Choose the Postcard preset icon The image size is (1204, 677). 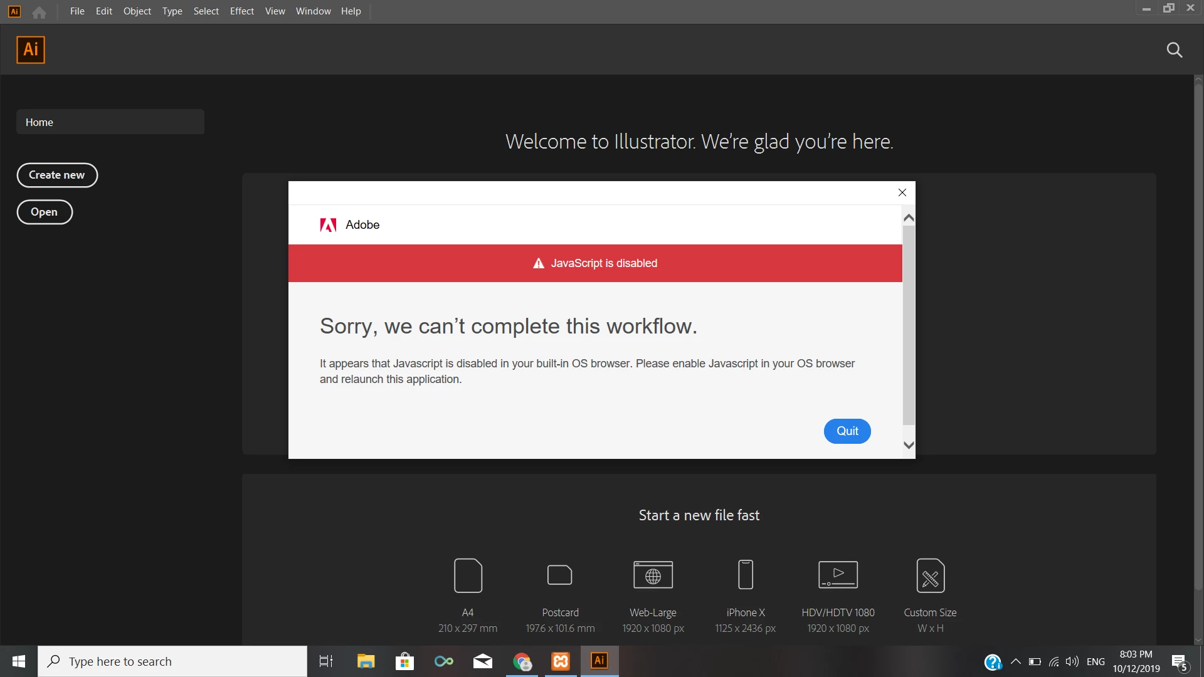pyautogui.click(x=560, y=575)
